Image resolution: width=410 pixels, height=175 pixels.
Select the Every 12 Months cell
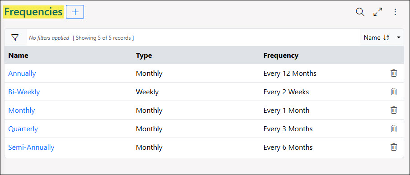[290, 74]
